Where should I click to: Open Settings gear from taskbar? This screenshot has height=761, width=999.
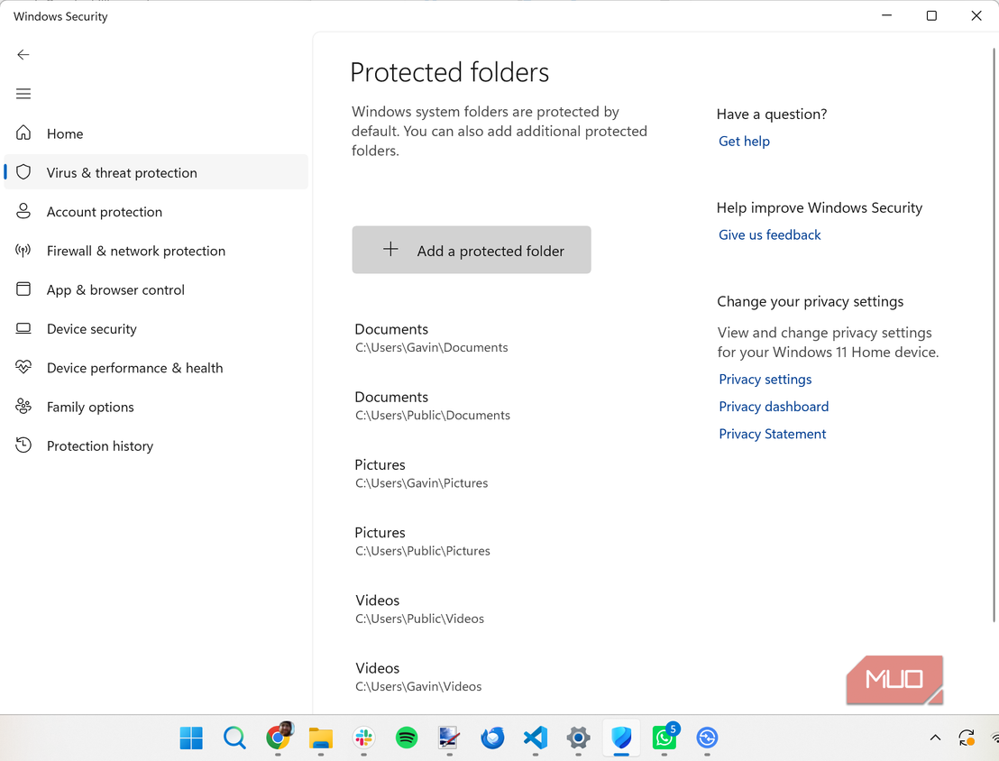[x=579, y=738]
